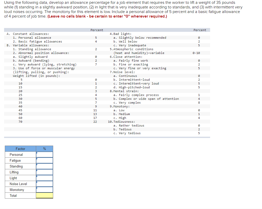This screenshot has width=262, height=209.
Task: Select the Fatigue percentage input field
Action: pyautogui.click(x=45, y=160)
